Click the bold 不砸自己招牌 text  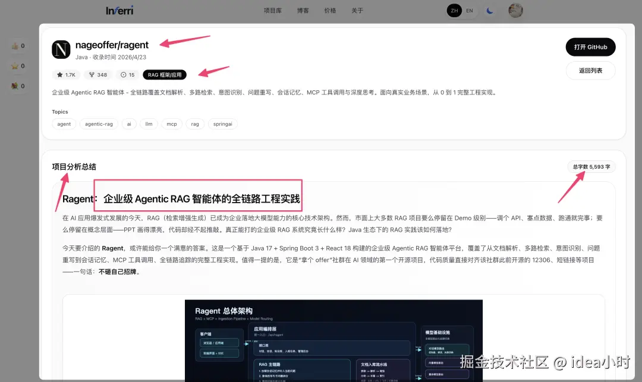(x=117, y=271)
